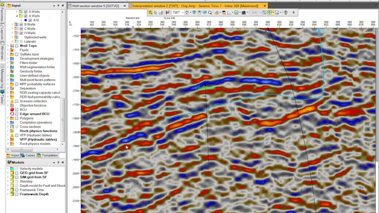The height and width of the screenshot is (213, 379).
Task: Expand the Fluids tree node
Action: click(x=8, y=50)
